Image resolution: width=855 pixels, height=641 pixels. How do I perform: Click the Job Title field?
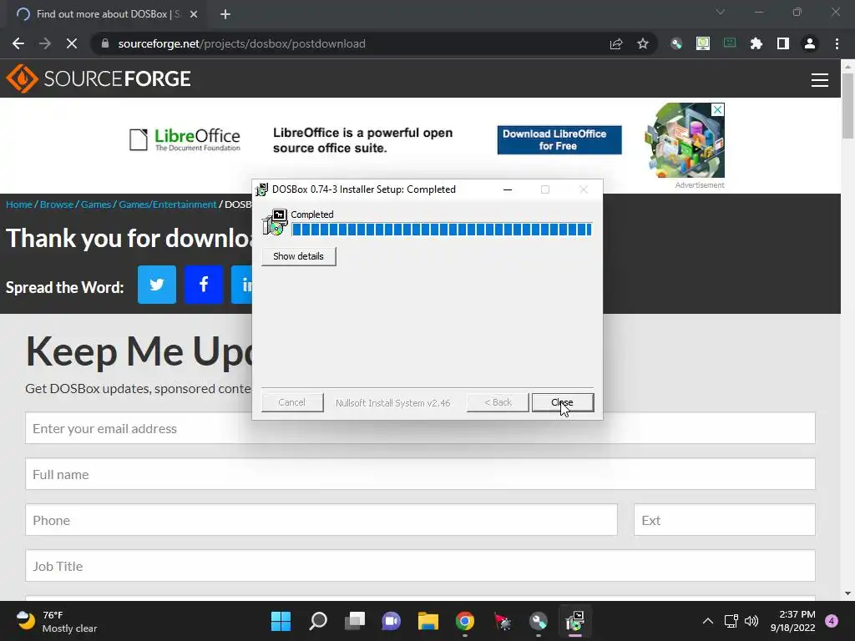coord(420,566)
